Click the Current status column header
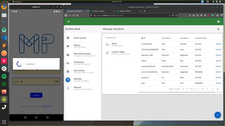The width and height of the screenshot is (225, 126). click(201, 38)
